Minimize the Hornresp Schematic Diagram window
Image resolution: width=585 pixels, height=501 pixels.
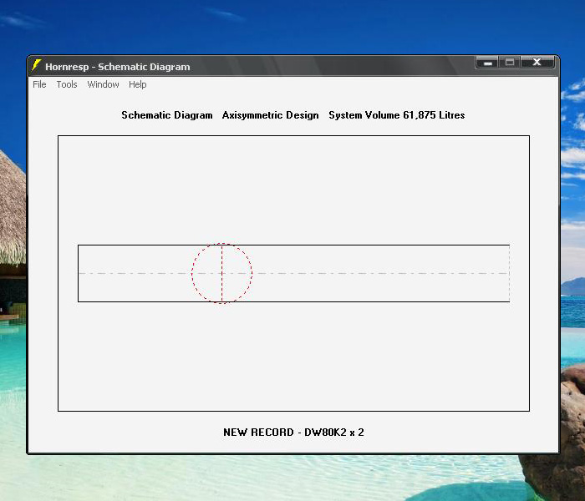(487, 62)
